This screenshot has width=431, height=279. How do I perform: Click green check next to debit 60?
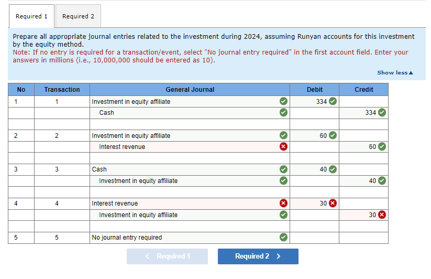pyautogui.click(x=333, y=135)
